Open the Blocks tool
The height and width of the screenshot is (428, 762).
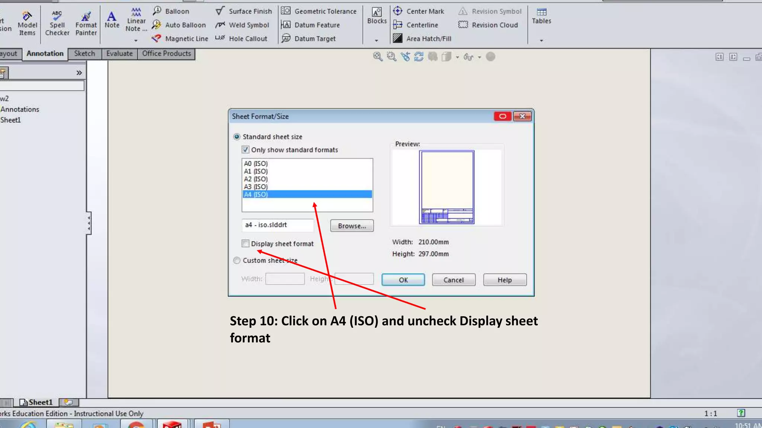(x=377, y=16)
